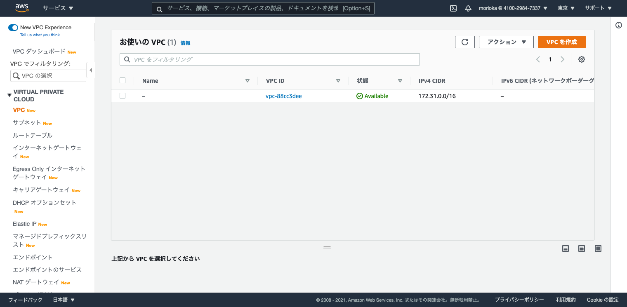The width and height of the screenshot is (627, 307).
Task: Open Egress Only インターネットゲートウェイ
Action: point(49,173)
